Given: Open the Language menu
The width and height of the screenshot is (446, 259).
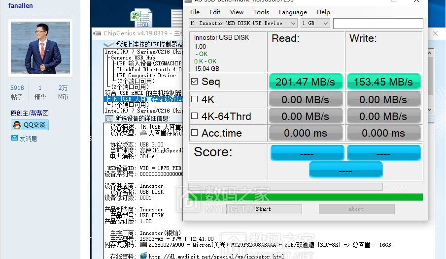Looking at the screenshot, I should 293,12.
